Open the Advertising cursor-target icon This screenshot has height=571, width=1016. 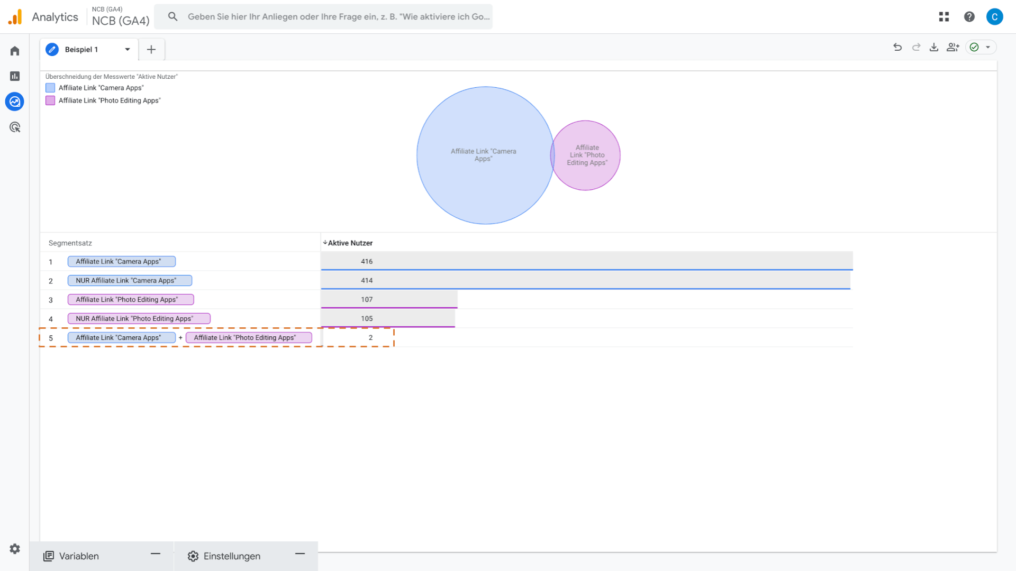[x=15, y=127]
